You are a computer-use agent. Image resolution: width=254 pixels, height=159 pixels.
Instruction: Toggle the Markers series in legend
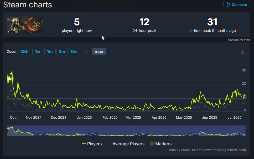(x=161, y=144)
